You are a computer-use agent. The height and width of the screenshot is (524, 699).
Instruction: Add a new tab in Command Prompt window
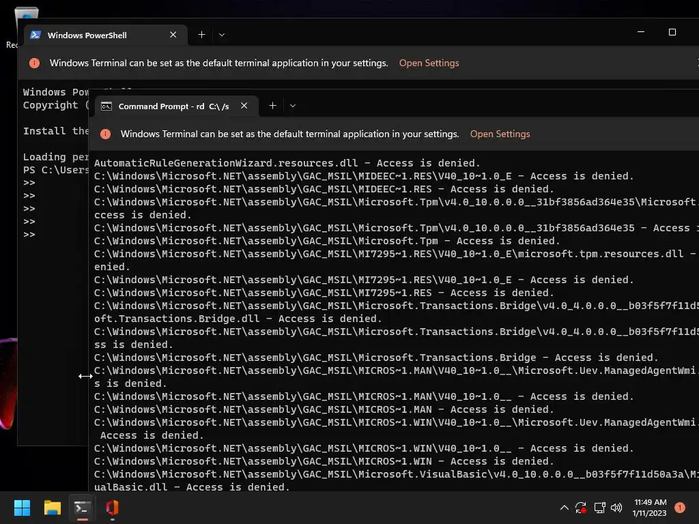point(273,106)
